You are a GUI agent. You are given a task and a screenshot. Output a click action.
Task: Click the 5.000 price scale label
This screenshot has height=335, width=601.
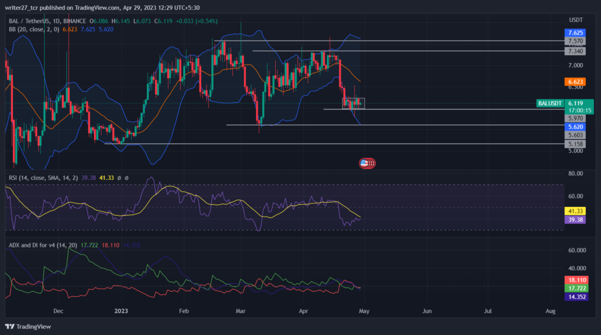pyautogui.click(x=575, y=151)
